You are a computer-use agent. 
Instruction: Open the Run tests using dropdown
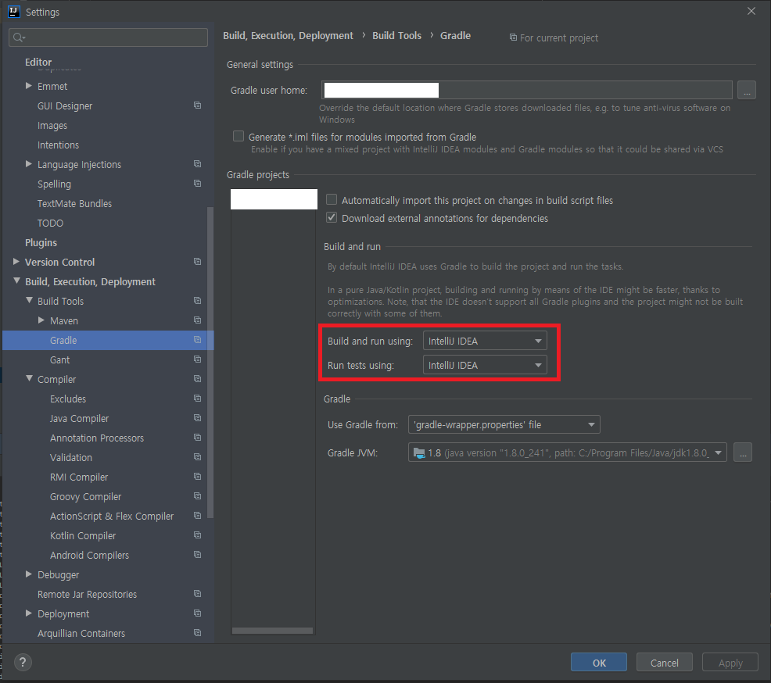(x=485, y=365)
